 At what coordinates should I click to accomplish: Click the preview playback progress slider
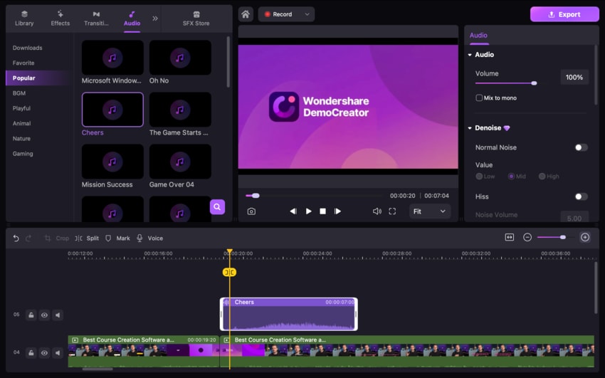313,196
